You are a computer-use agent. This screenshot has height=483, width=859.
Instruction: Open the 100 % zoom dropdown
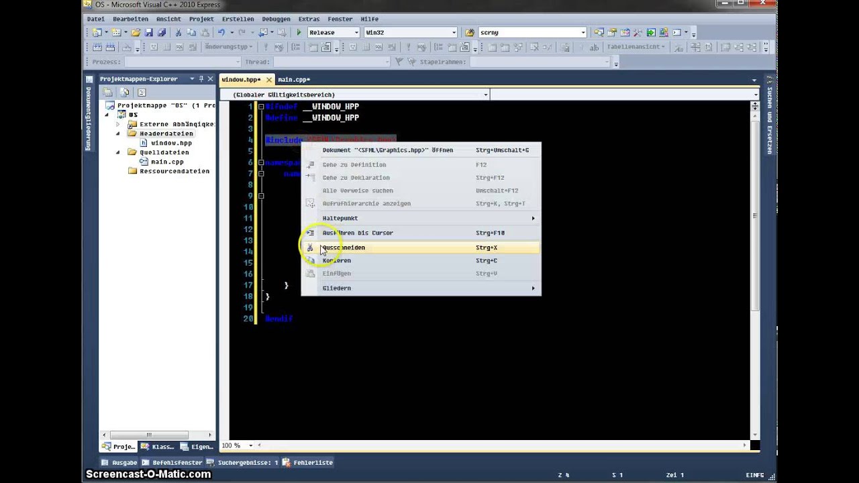click(251, 445)
